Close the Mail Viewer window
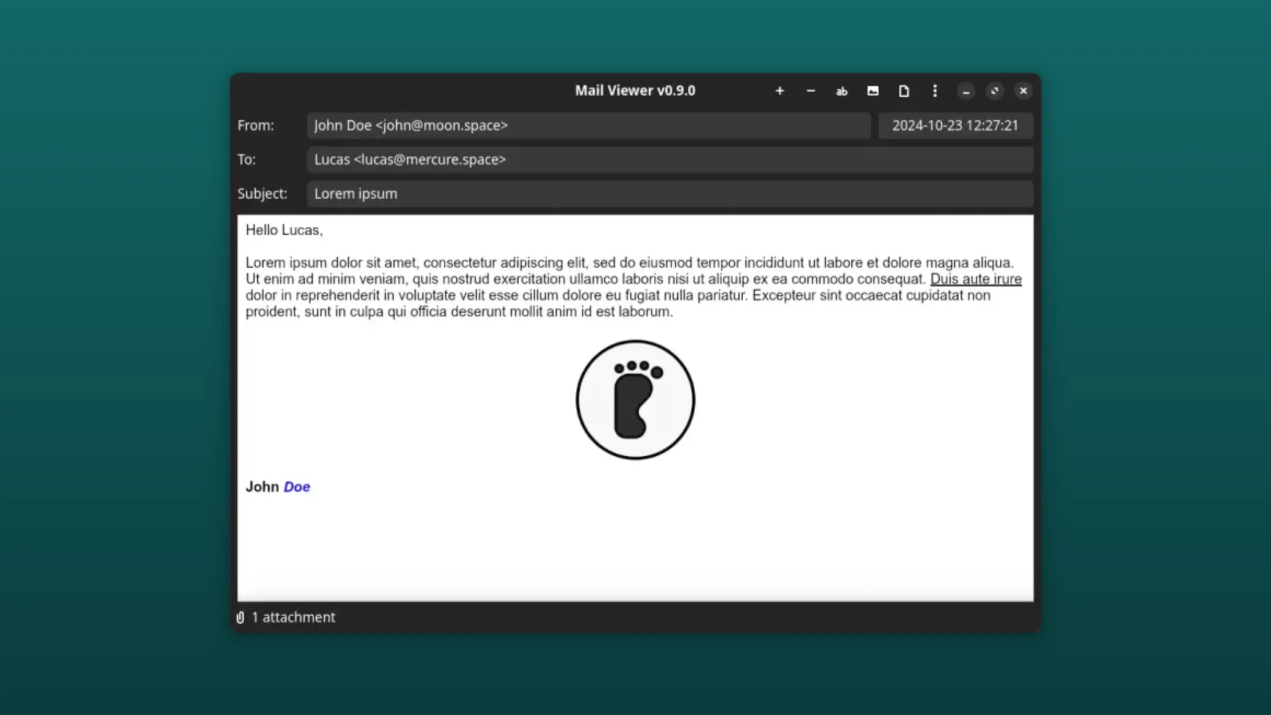The height and width of the screenshot is (715, 1271). 1023,91
